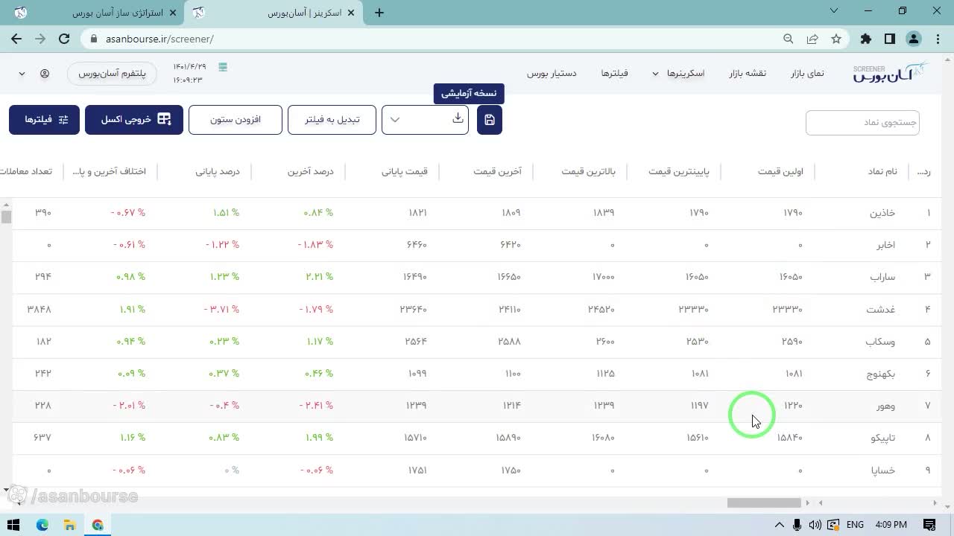Sort by آخرین قیمت column header
954x536 pixels.
click(497, 171)
